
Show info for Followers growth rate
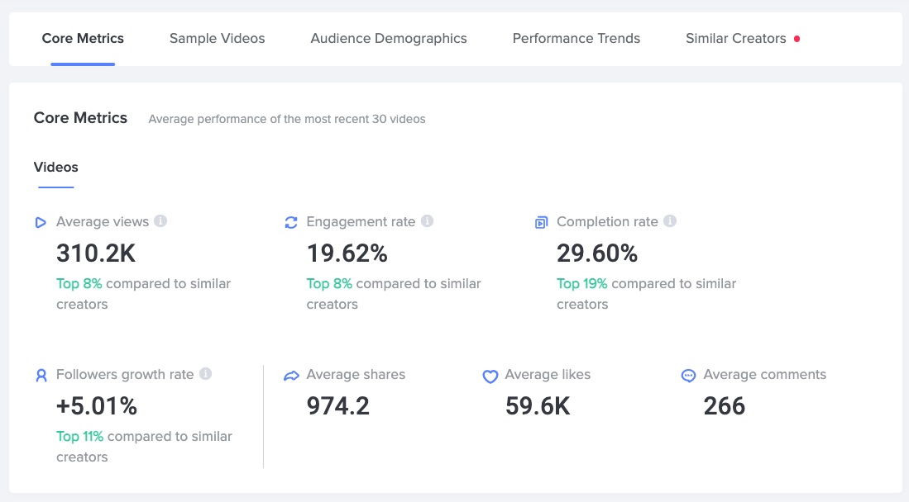tap(206, 374)
